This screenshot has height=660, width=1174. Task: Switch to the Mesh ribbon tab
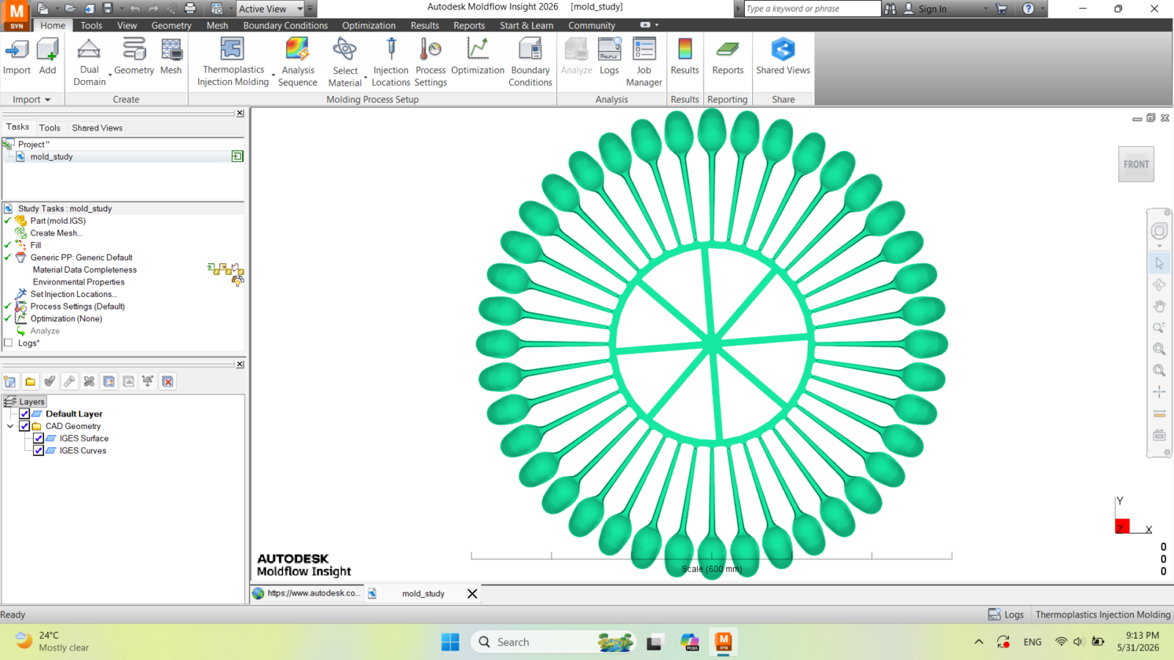217,25
